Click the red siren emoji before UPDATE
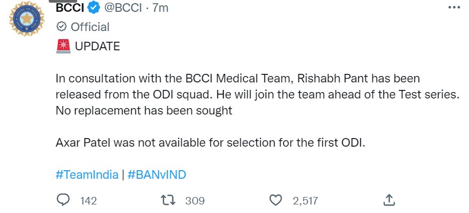 tap(63, 46)
